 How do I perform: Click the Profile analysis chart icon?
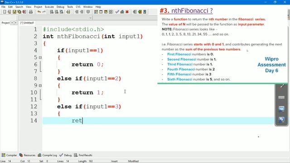click(x=122, y=12)
